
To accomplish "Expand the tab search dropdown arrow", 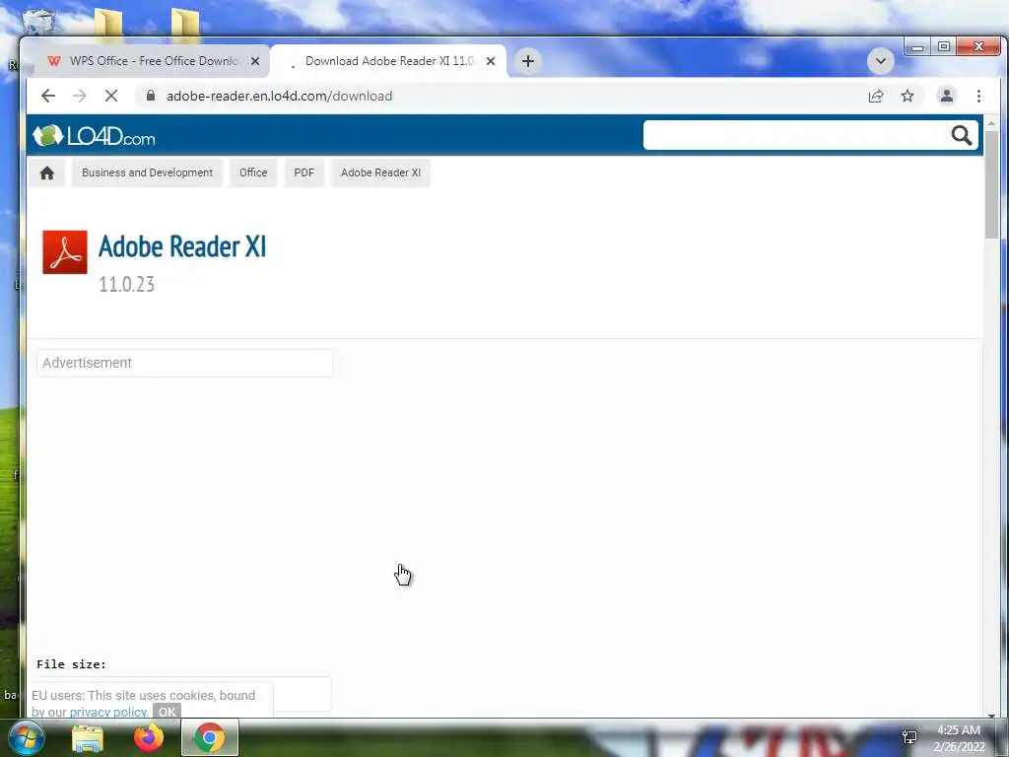I will 880,61.
